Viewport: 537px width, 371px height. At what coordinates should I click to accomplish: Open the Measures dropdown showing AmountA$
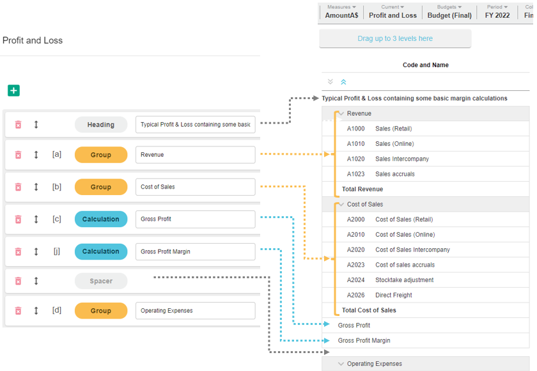(341, 12)
